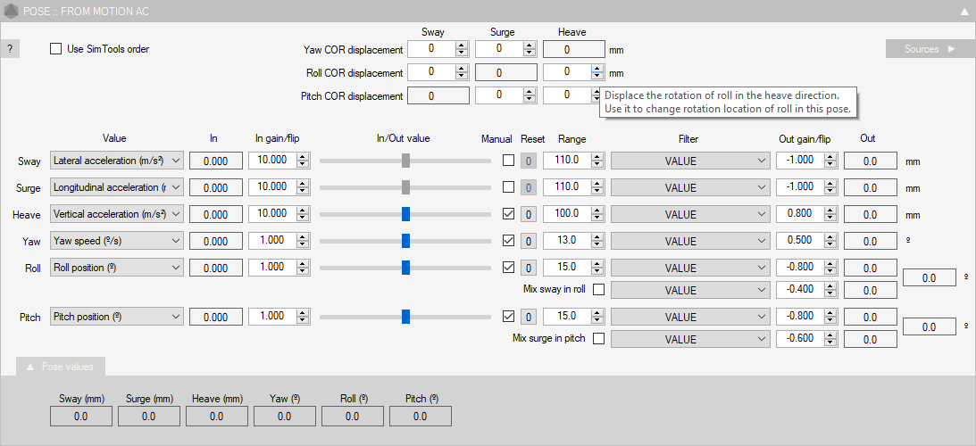Click the Surge Range input field
Viewport: 976px width, 446px height.
click(567, 187)
